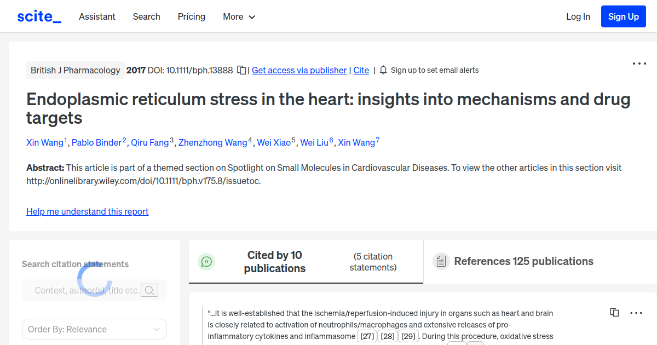Open the Assistant page
This screenshot has height=345, width=657.
point(97,16)
